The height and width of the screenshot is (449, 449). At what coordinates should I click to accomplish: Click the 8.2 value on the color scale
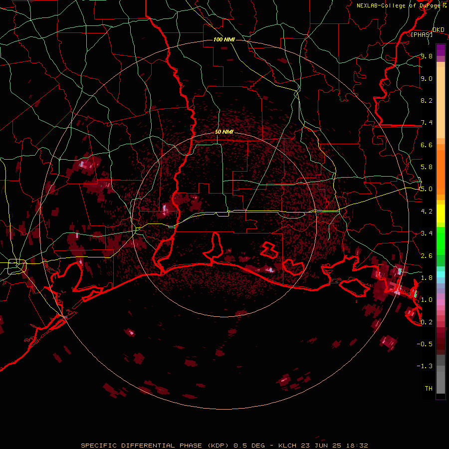pos(427,100)
